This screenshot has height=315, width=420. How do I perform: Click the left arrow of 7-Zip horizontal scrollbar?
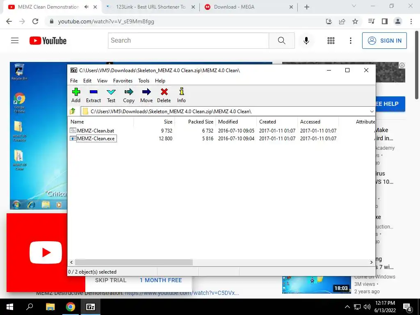(x=71, y=262)
